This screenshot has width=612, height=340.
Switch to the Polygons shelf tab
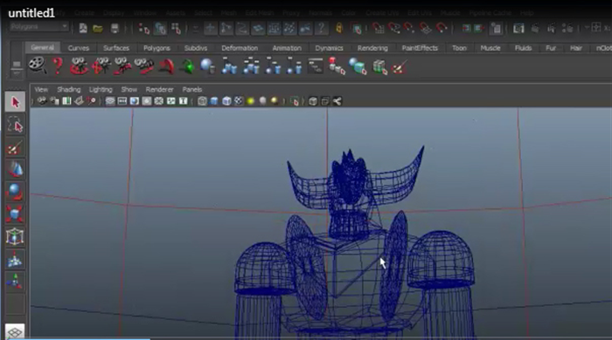pos(156,48)
